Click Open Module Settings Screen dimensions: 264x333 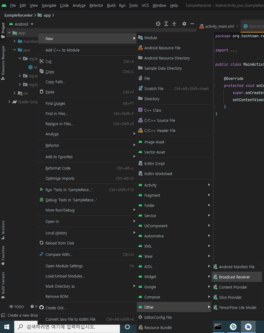[87, 266]
